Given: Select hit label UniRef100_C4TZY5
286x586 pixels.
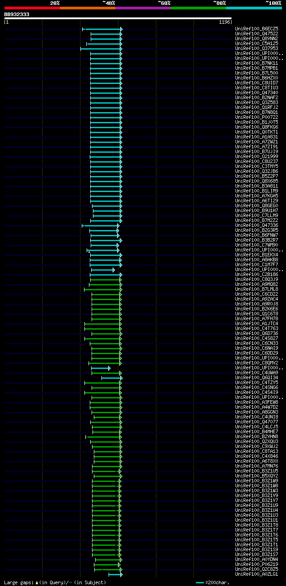Looking at the screenshot, I should 257,382.
